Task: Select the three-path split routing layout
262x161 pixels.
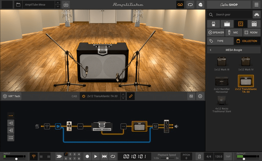Action: click(11, 130)
